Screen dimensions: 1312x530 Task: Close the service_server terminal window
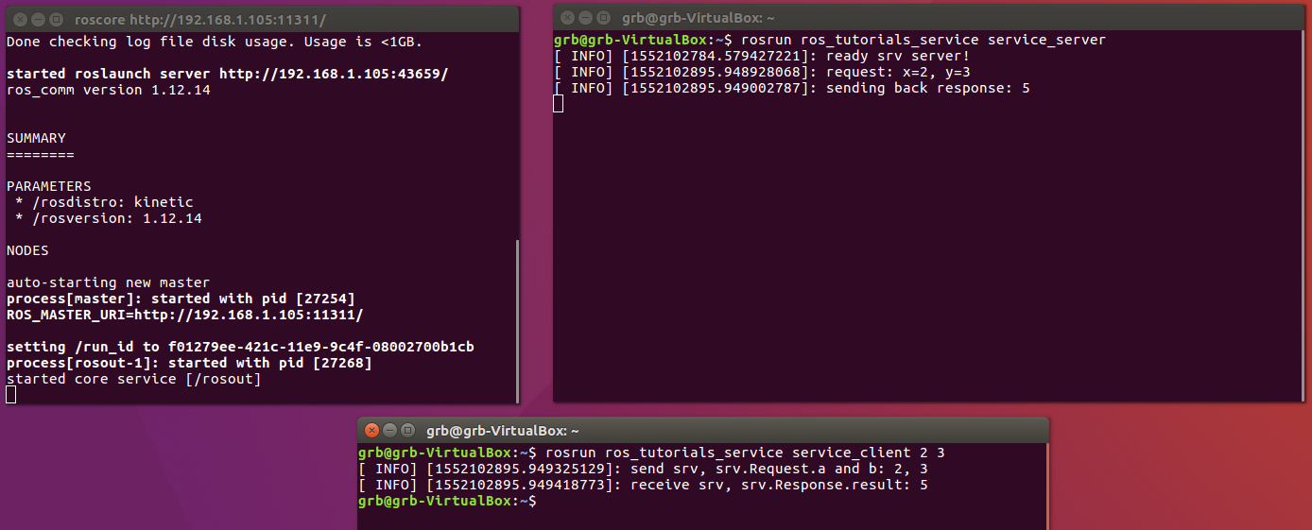(x=567, y=17)
